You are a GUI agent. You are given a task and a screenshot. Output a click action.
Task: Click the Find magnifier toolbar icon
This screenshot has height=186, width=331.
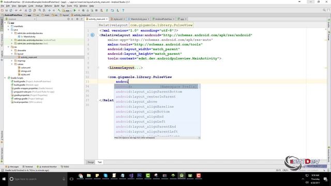click(x=40, y=10)
